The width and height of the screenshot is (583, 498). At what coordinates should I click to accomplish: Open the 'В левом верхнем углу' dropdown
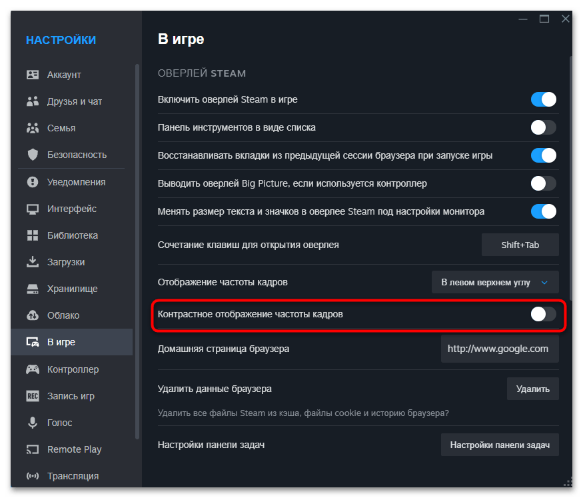pos(495,282)
